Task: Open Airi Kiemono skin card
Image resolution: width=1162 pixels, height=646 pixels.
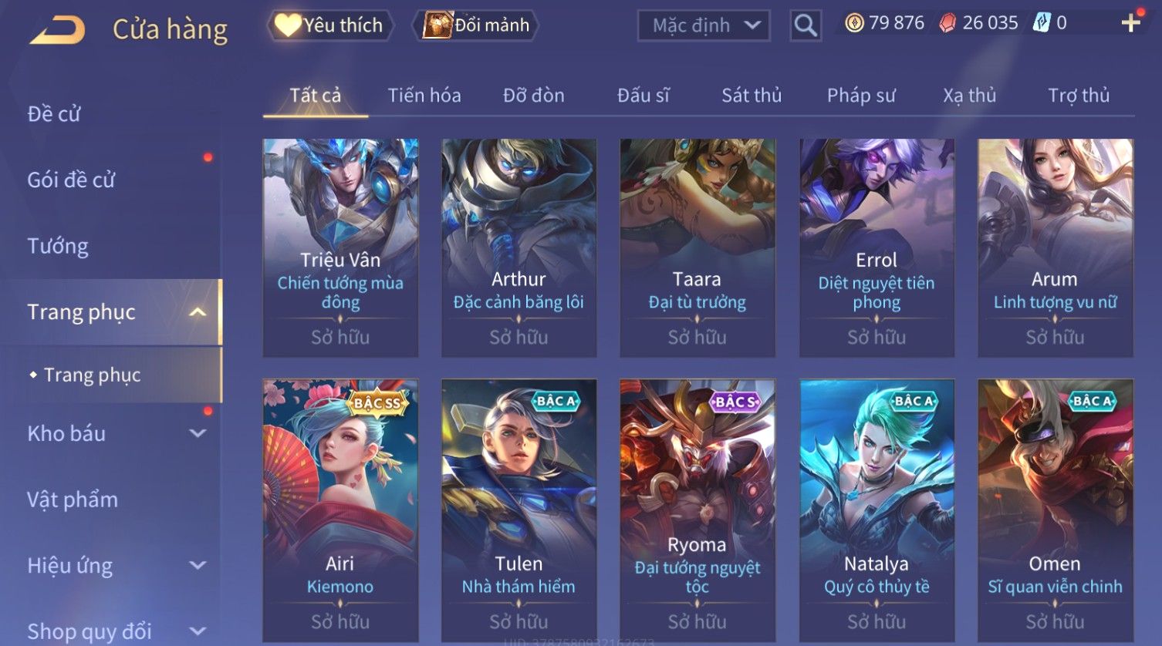Action: click(340, 510)
